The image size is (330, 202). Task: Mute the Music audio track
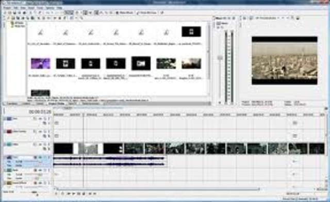point(45,170)
